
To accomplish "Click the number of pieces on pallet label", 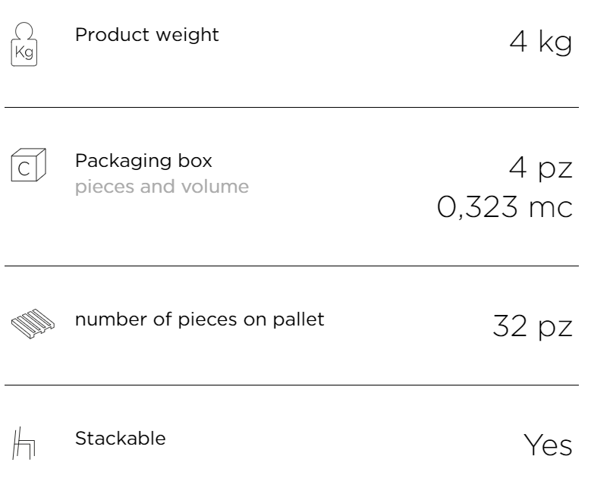I will click(x=200, y=319).
